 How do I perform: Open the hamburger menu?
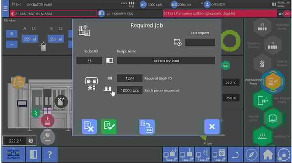tap(5, 9)
